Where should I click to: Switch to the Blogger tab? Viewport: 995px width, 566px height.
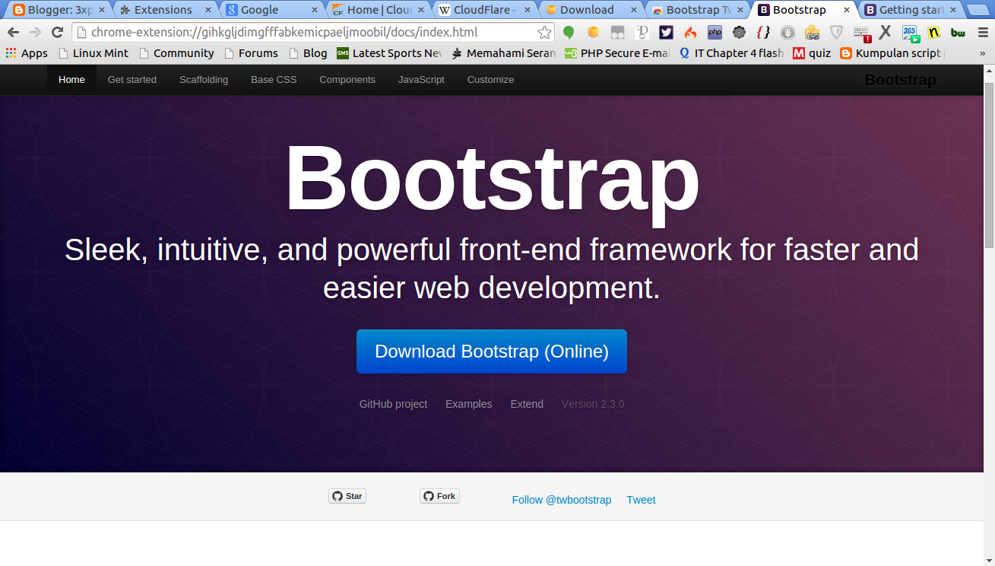pos(59,10)
